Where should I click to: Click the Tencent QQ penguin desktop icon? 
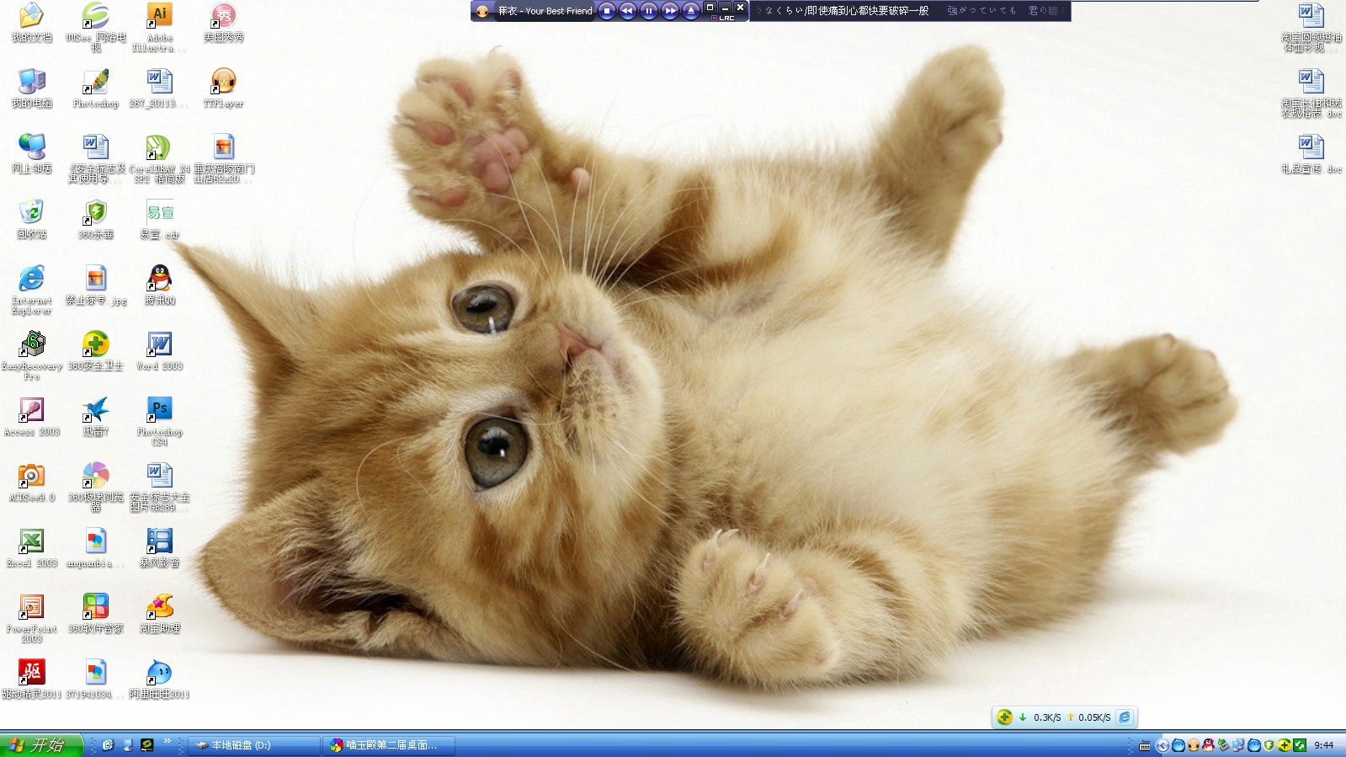click(159, 279)
